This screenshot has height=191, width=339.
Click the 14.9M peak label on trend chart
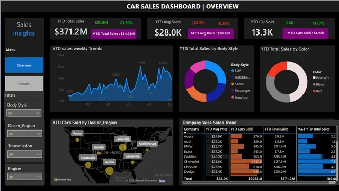pos(140,63)
